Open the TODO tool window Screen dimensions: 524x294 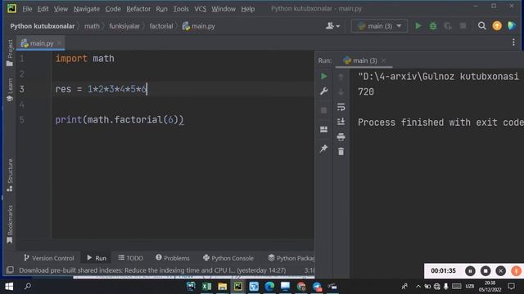point(130,258)
